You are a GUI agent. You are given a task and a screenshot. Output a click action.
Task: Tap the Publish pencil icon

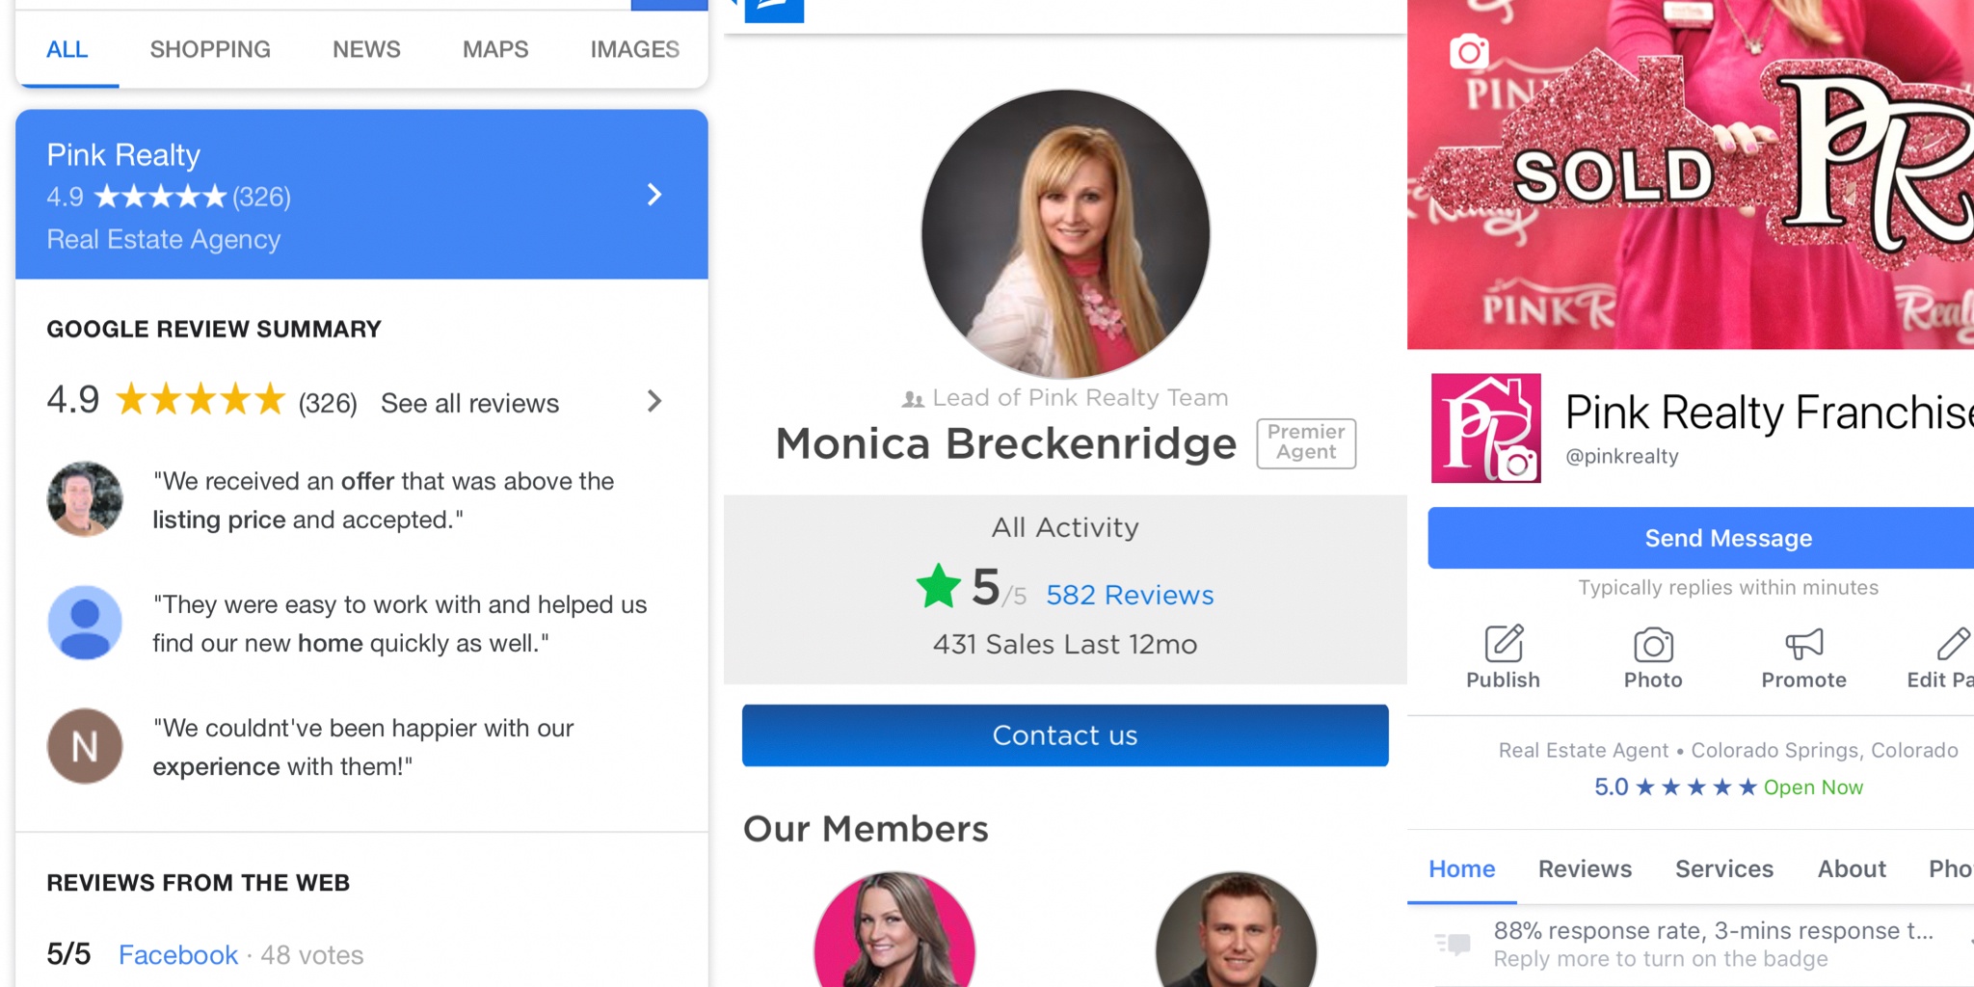[1503, 644]
